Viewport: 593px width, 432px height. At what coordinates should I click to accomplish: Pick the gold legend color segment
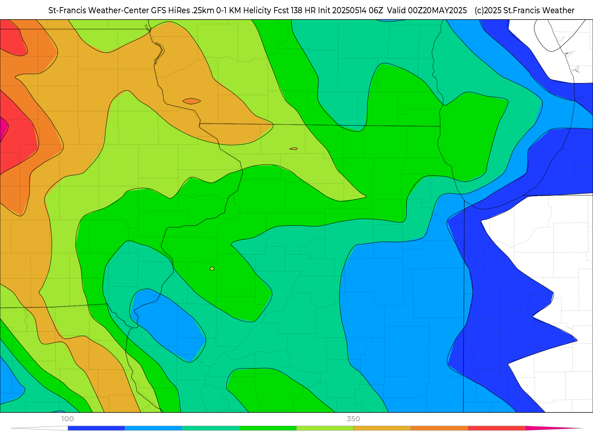pyautogui.click(x=382, y=428)
